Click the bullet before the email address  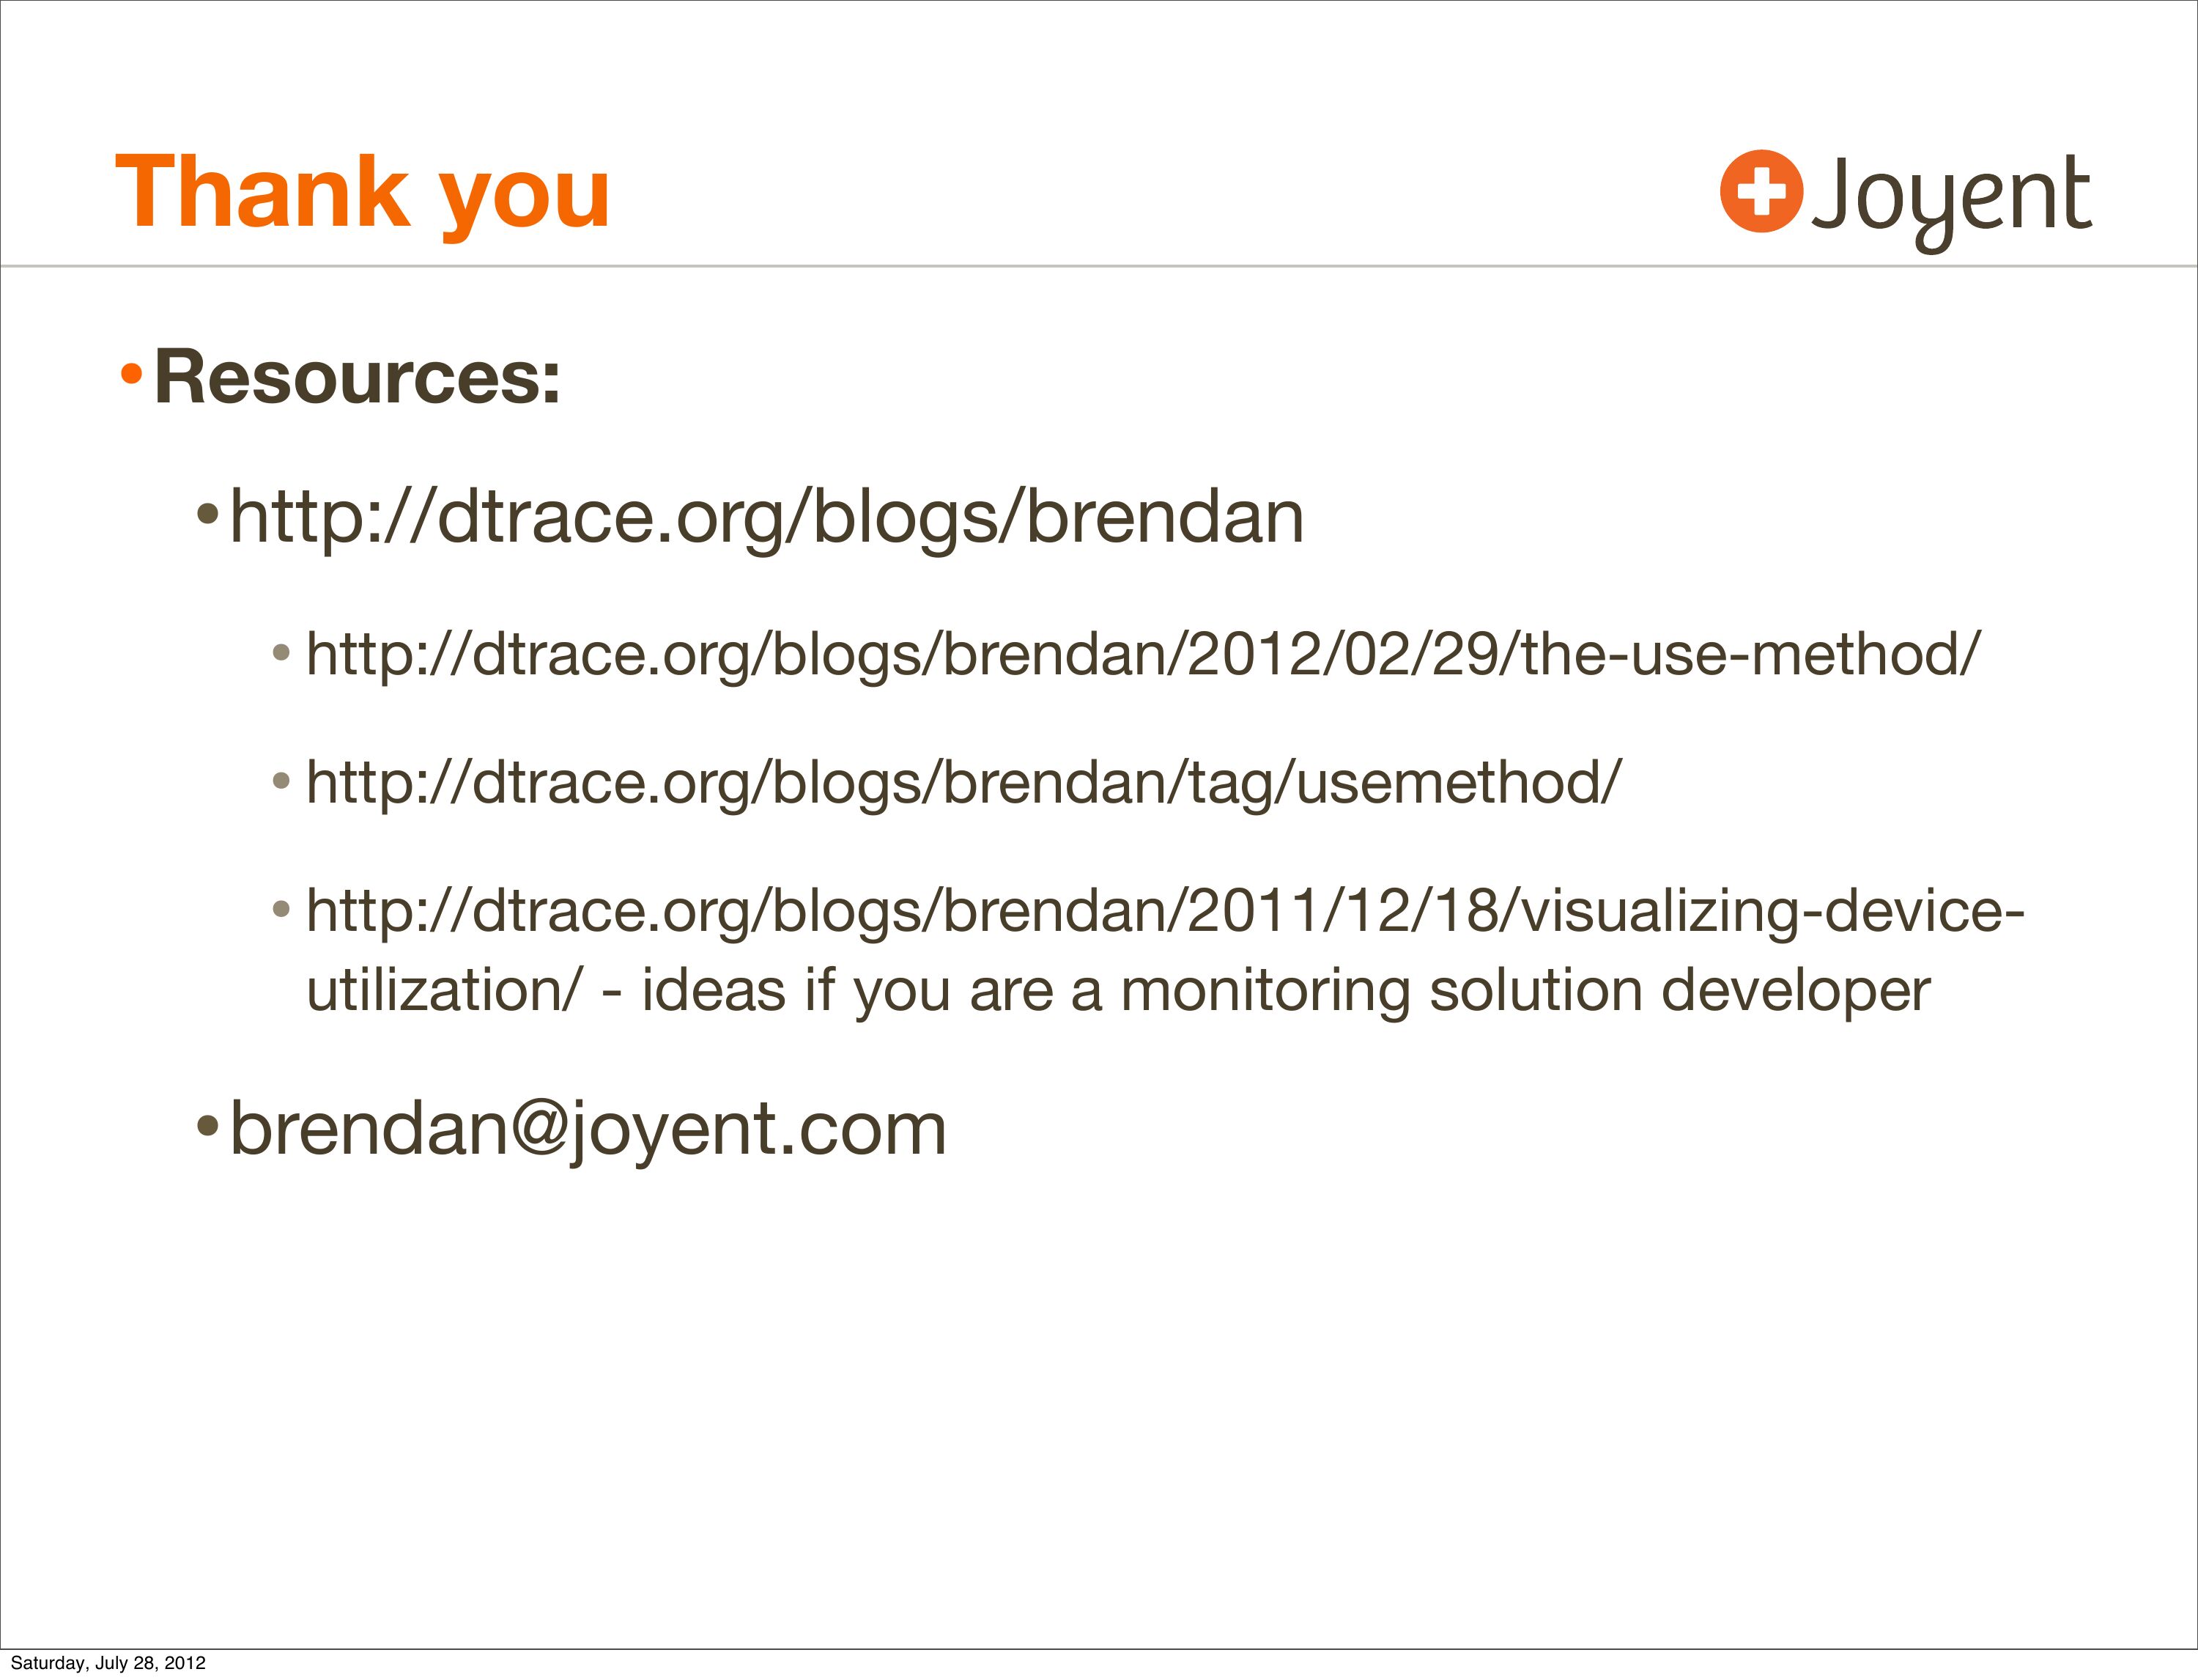(207, 1127)
